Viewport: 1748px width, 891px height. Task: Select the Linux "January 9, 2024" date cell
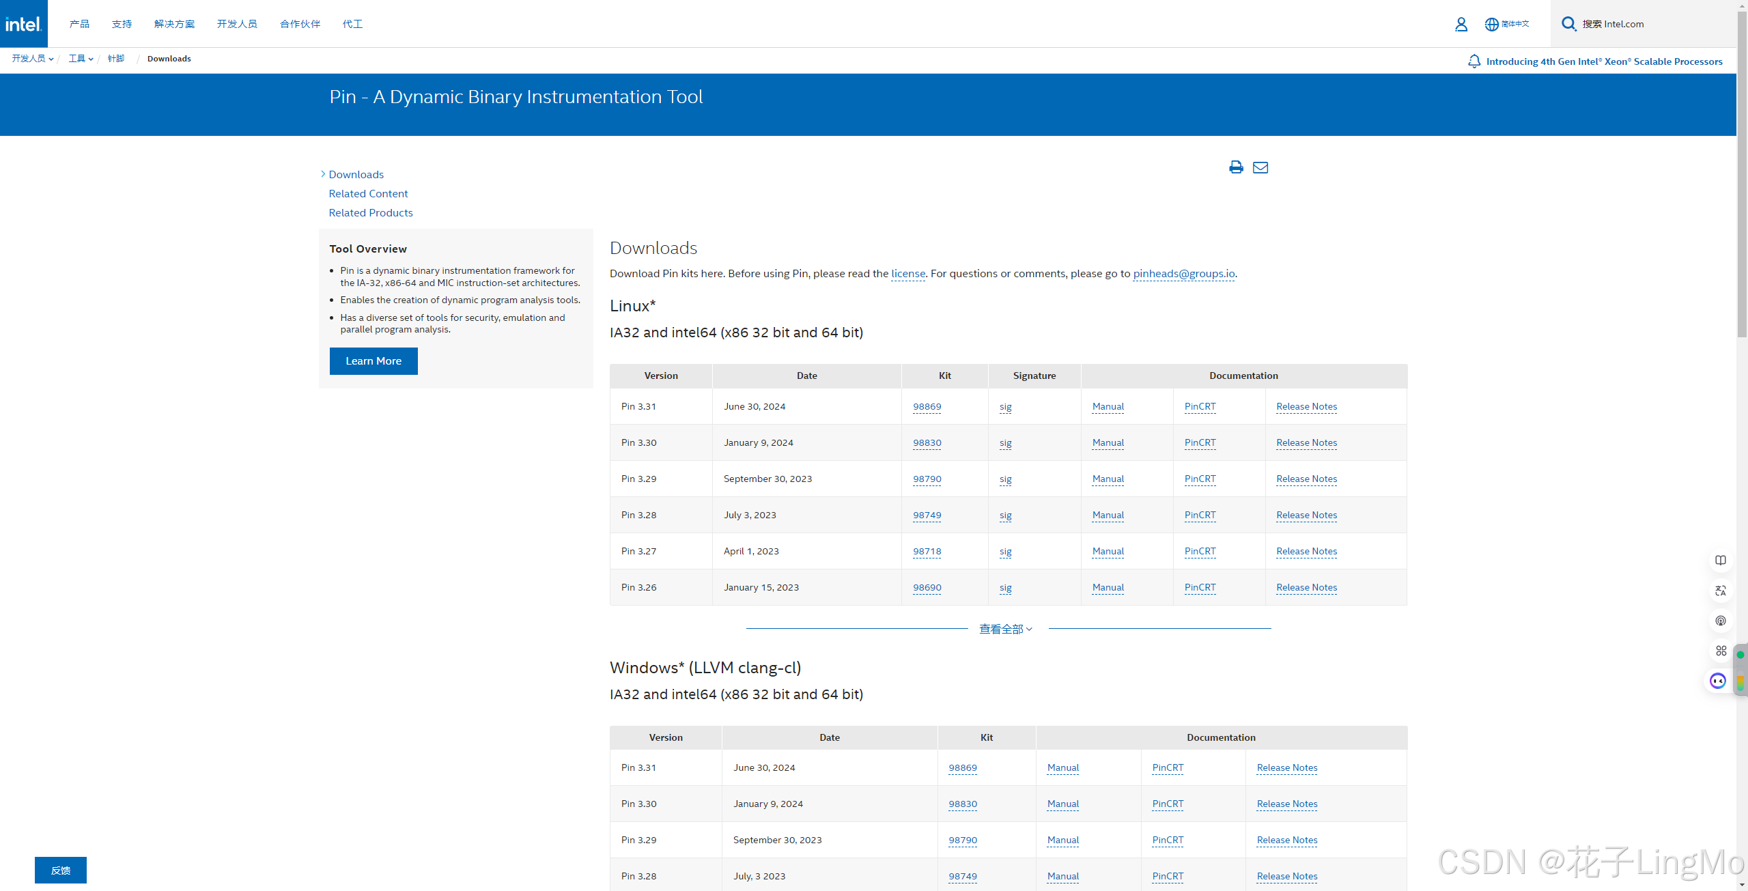(807, 443)
